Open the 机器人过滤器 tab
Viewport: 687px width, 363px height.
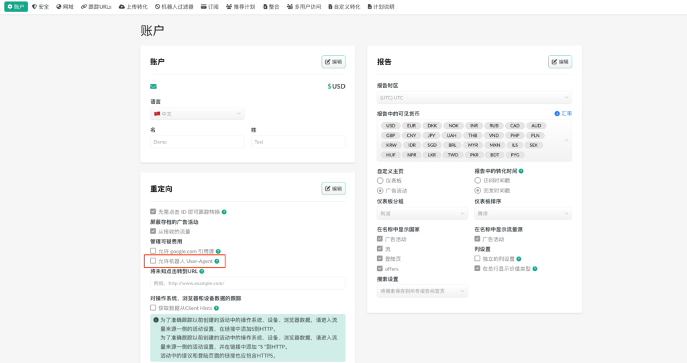[174, 7]
